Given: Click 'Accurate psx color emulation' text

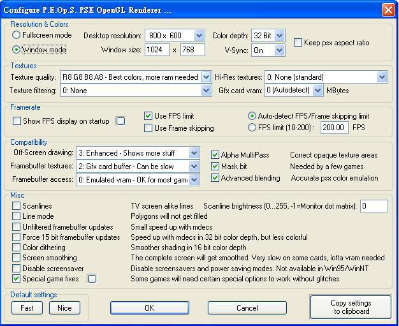Looking at the screenshot, I should coord(335,178).
